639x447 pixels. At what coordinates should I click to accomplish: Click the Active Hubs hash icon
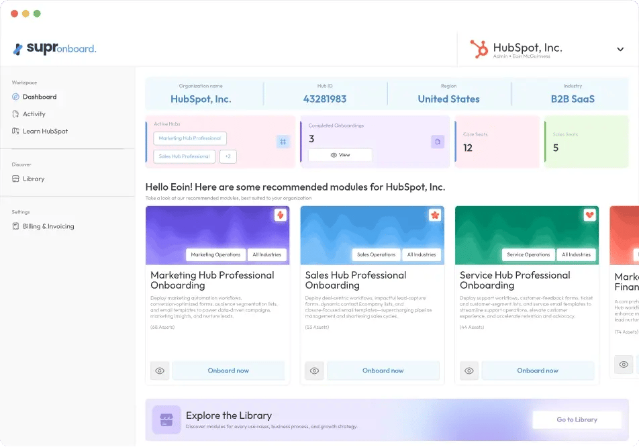click(283, 142)
